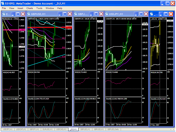
Task: Click the USDJPY,H1 chart window icon
Action: (x=107, y=14)
